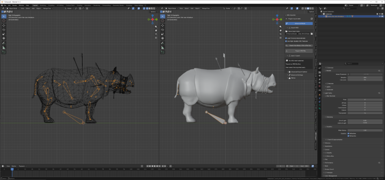Image resolution: width=385 pixels, height=180 pixels.
Task: Open timeline Playback popover
Action: (22, 166)
